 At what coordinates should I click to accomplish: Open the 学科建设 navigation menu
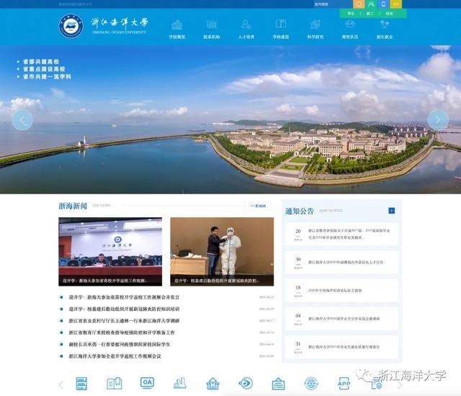click(x=281, y=30)
